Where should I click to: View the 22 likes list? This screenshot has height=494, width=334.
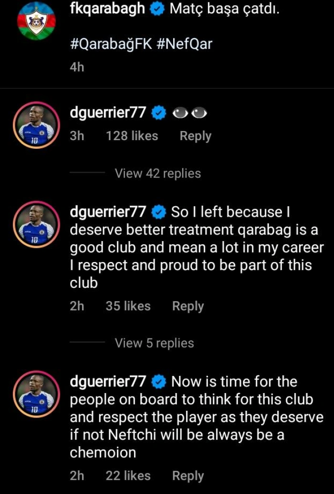[x=128, y=476]
